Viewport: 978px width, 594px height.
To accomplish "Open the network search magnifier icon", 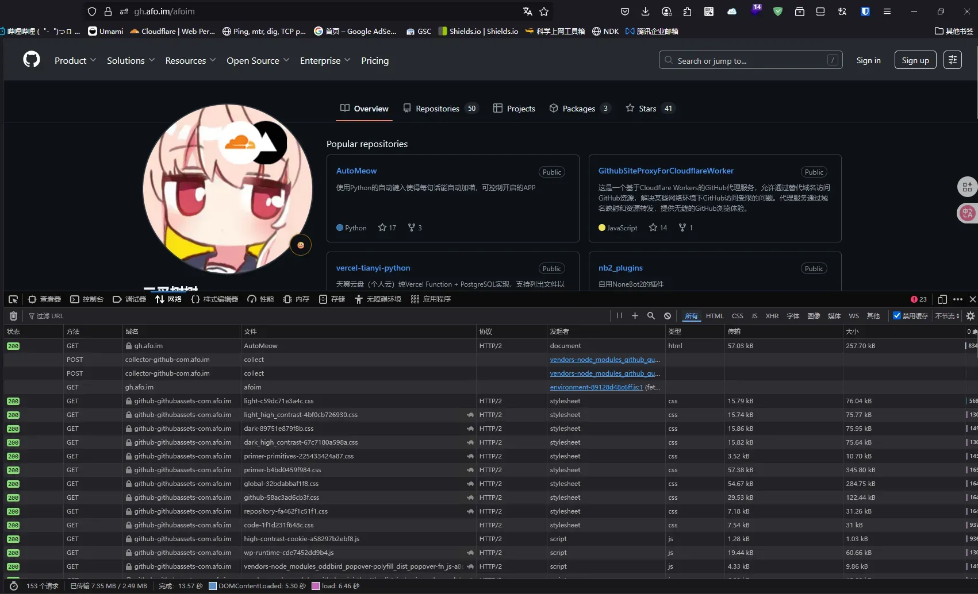I will (x=651, y=316).
